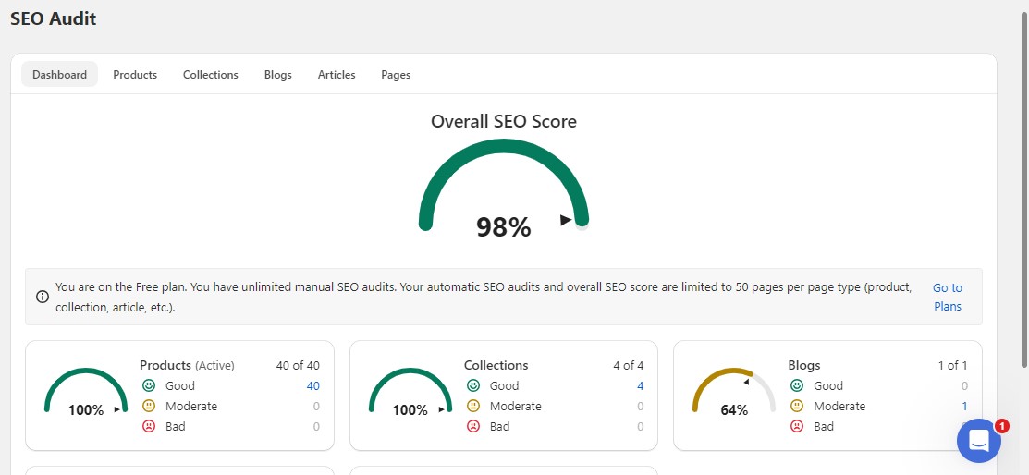Open the 4 Good collections count link
The width and height of the screenshot is (1029, 475).
641,385
